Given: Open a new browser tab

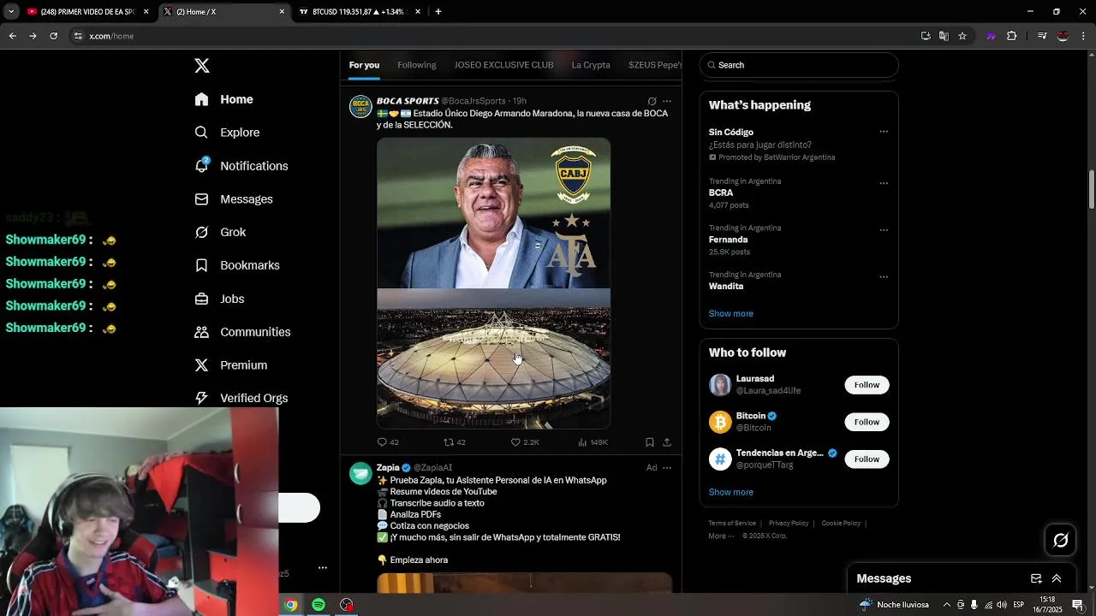Looking at the screenshot, I should (x=438, y=12).
